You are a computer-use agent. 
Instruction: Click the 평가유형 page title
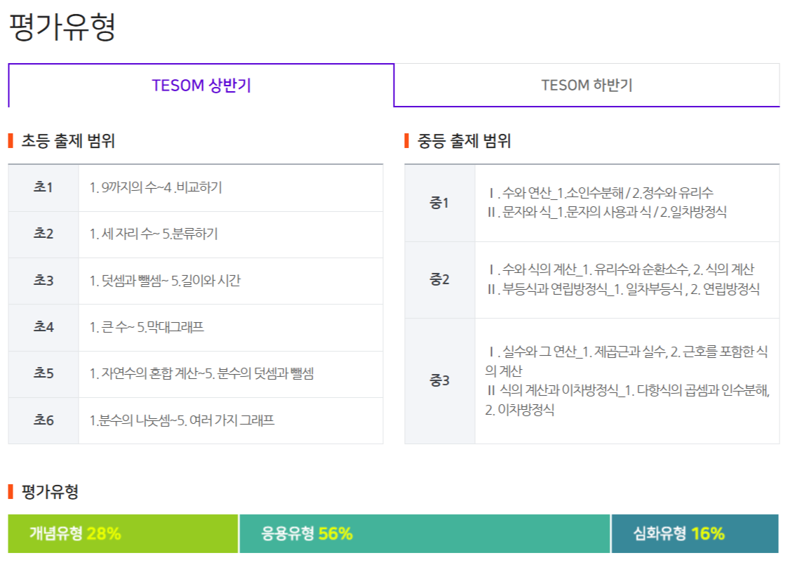coord(62,27)
